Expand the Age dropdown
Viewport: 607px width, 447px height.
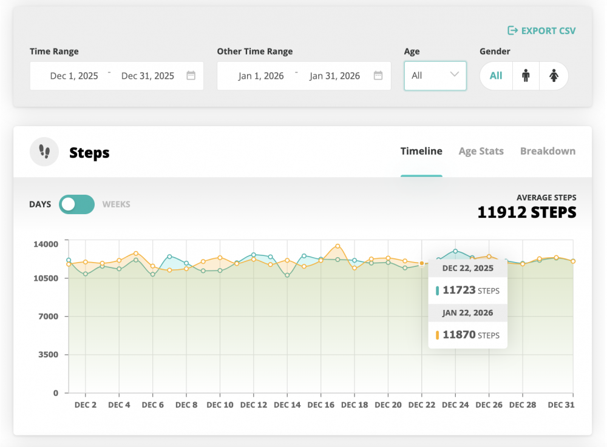coord(435,76)
